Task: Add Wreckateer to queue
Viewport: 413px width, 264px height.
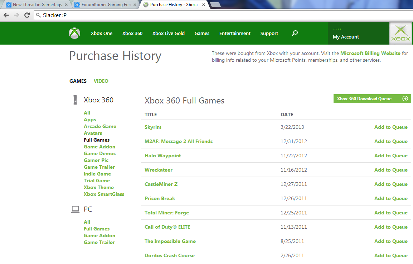Action: click(x=391, y=170)
